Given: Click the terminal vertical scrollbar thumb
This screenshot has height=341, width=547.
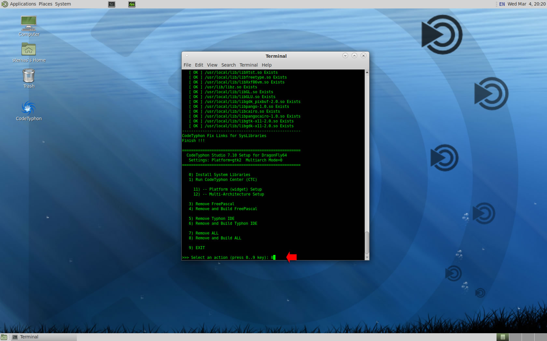Looking at the screenshot, I should [367, 243].
